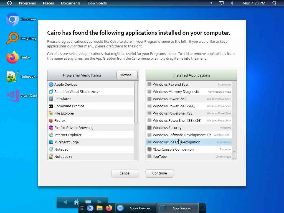
Task: Click the Programs Menu Items header
Action: coord(82,75)
